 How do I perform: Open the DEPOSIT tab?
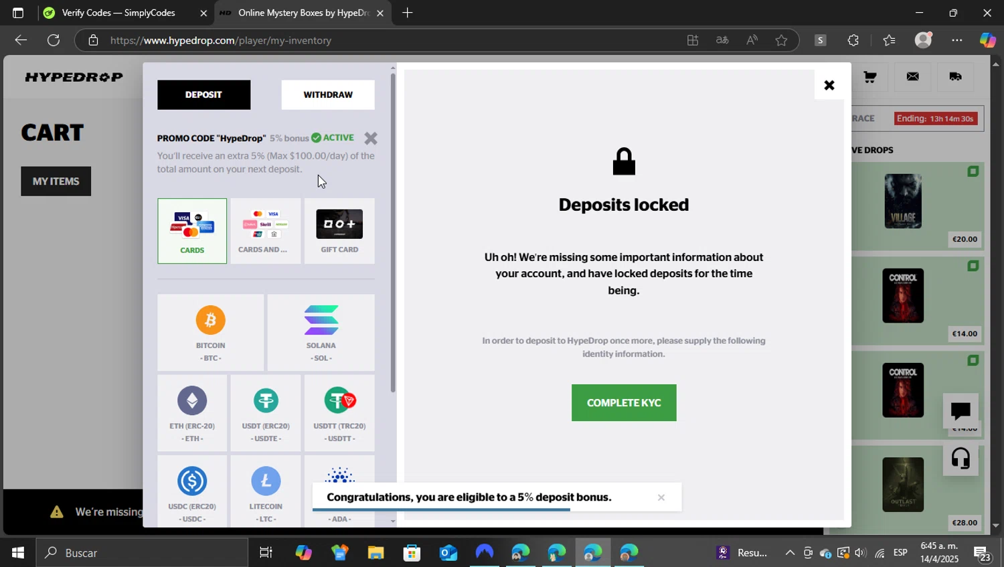point(203,94)
